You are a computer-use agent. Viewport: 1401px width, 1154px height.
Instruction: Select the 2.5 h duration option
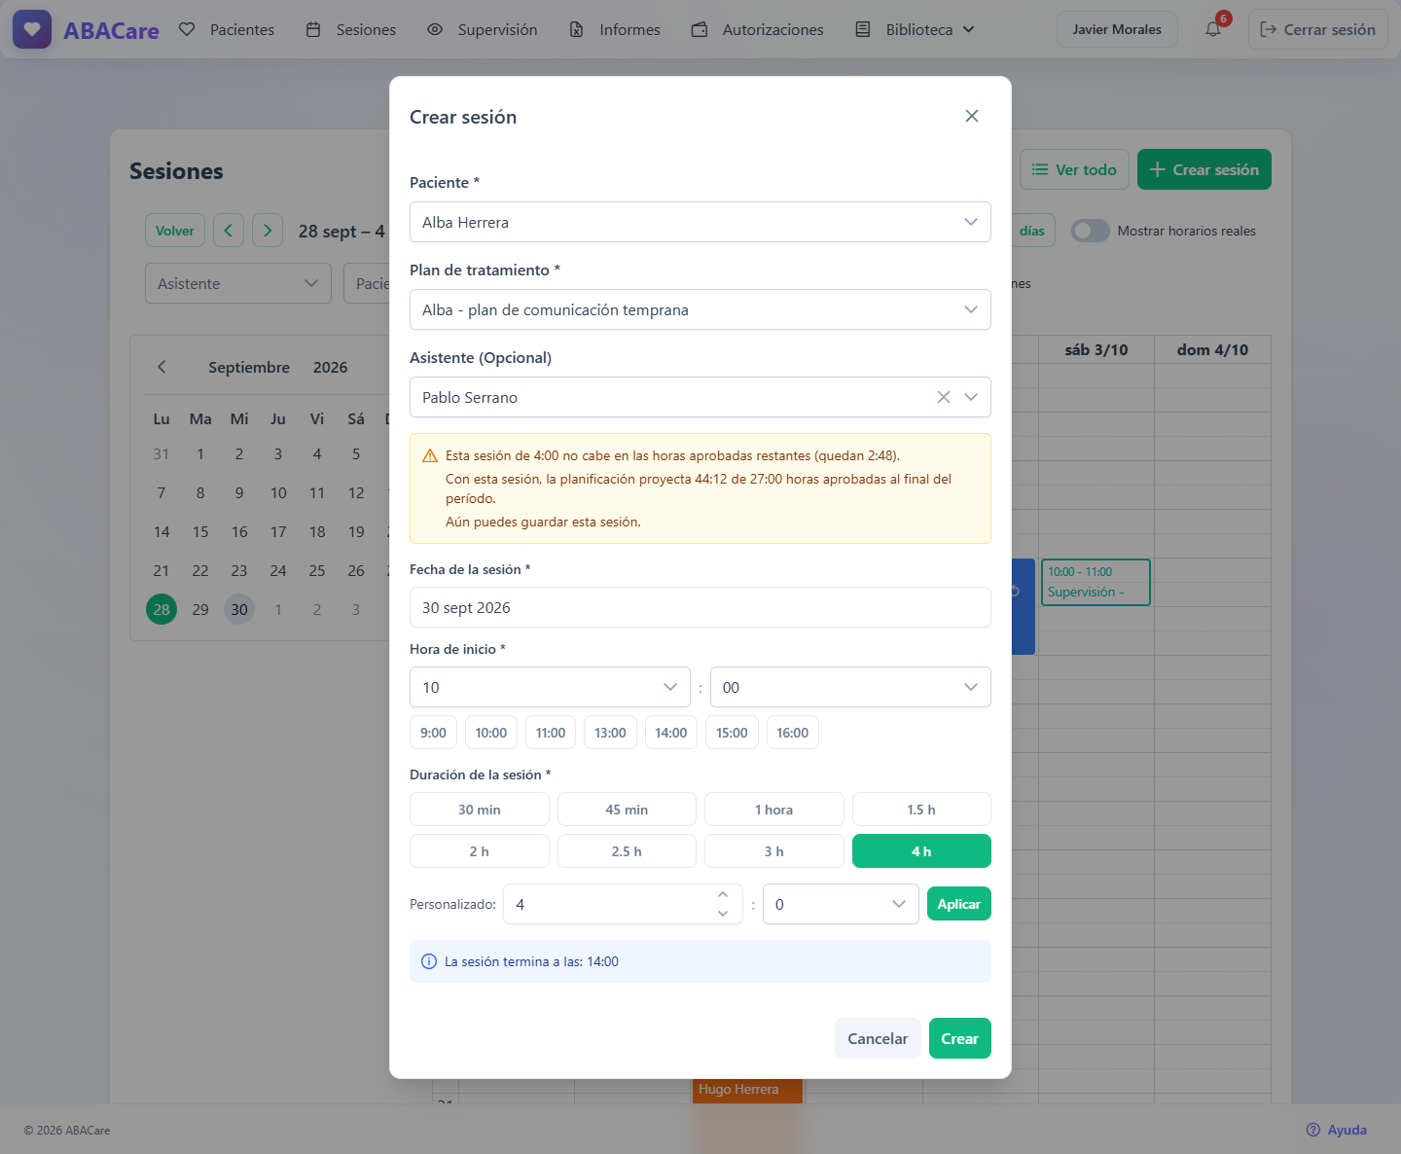tap(627, 851)
